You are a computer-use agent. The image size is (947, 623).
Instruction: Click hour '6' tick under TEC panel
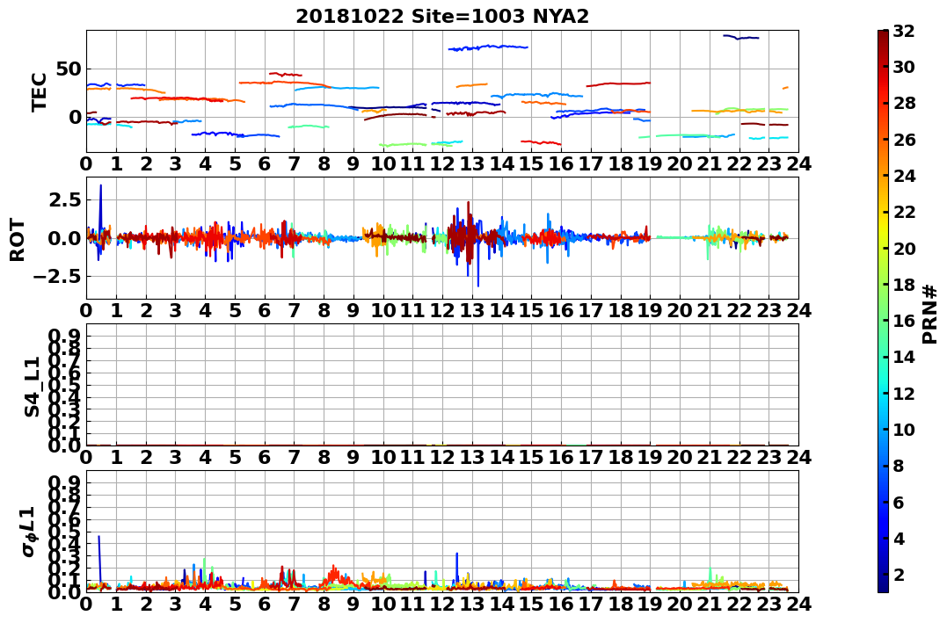click(x=265, y=163)
